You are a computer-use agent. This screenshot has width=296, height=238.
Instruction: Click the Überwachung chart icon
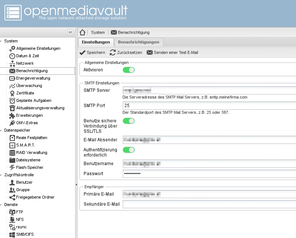[12, 86]
